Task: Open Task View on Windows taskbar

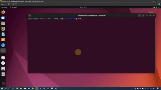Action: tap(13, 88)
